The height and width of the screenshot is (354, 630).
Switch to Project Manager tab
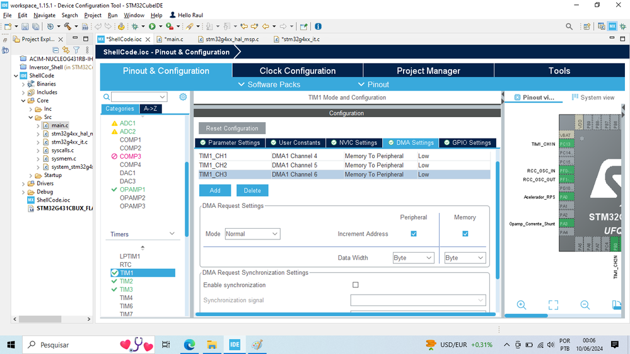coord(428,71)
